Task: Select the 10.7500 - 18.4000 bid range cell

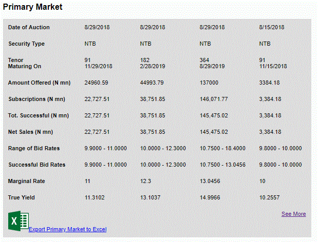Action: 222,148
